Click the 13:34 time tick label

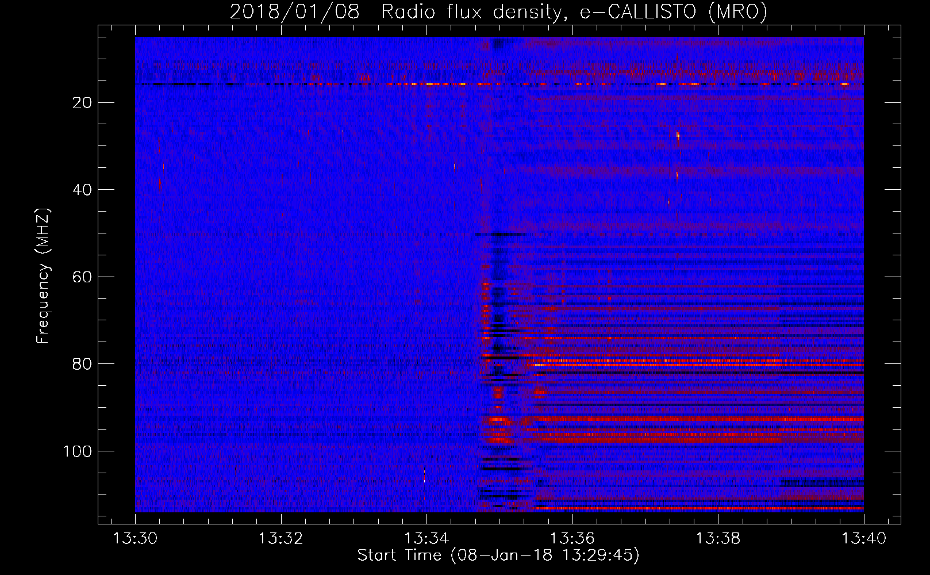[x=427, y=539]
